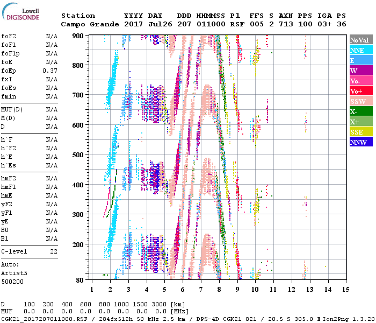Click the SSW pink legend entry

click(360, 102)
